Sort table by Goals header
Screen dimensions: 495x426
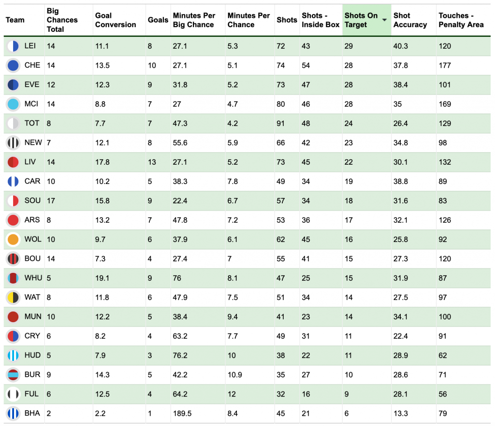coord(158,20)
